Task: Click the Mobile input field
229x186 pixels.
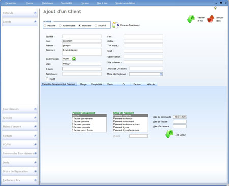Action: click(x=144, y=41)
